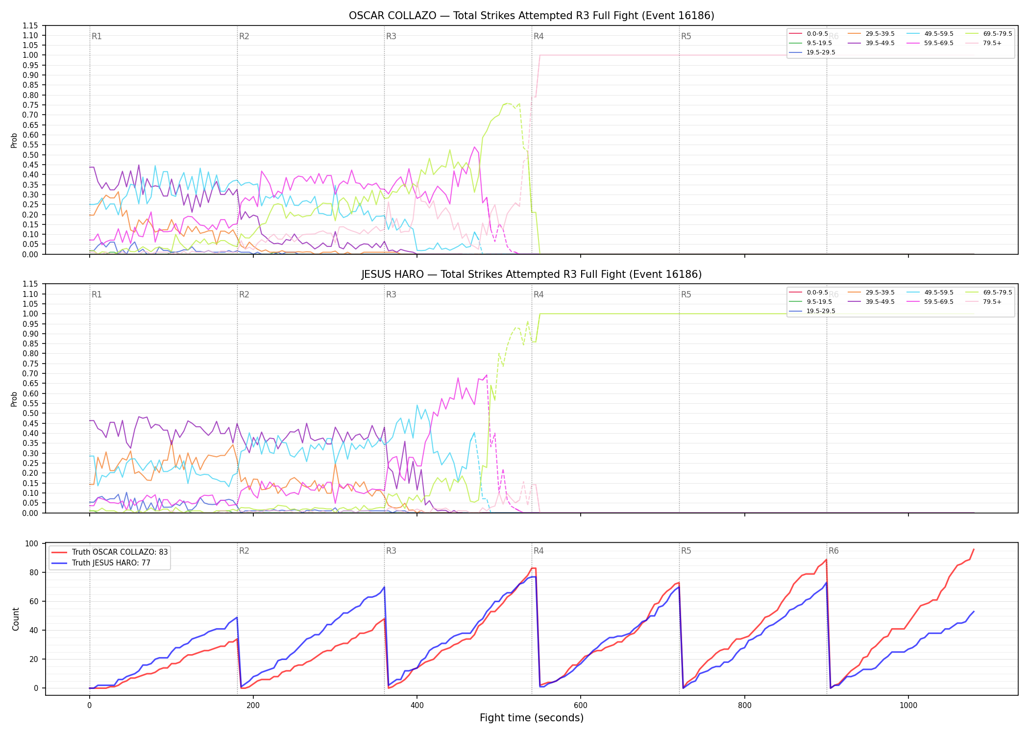The height and width of the screenshot is (735, 1029).
Task: Click the R3 round label in the Jesus Haro chart
Action: point(391,294)
